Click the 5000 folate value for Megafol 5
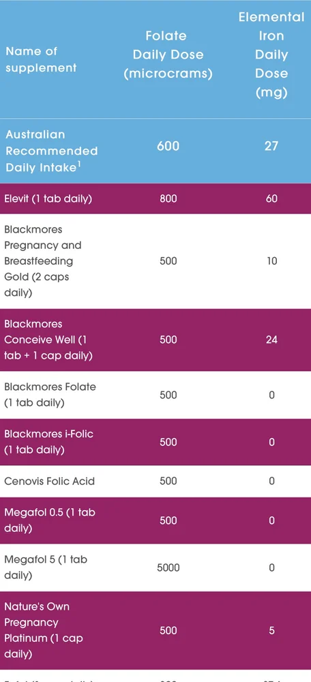 pyautogui.click(x=168, y=567)
